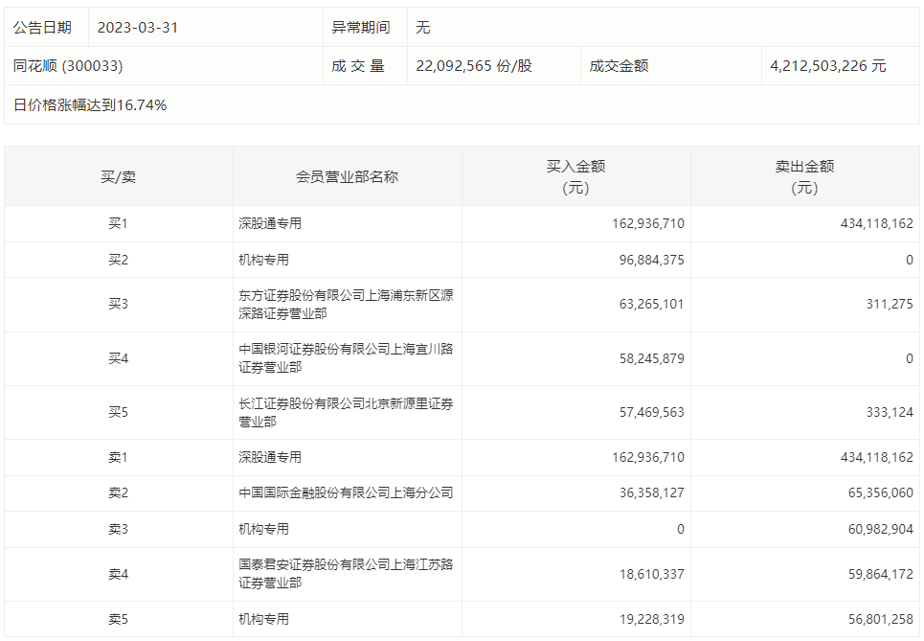Click the trading volume value 22,092,565 份/股
This screenshot has height=641, width=924.
474,66
